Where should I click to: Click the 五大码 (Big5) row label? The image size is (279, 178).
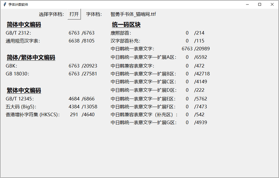pos(21,106)
